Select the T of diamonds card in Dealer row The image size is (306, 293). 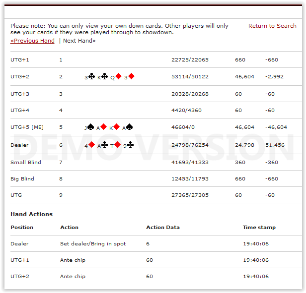tap(116, 145)
